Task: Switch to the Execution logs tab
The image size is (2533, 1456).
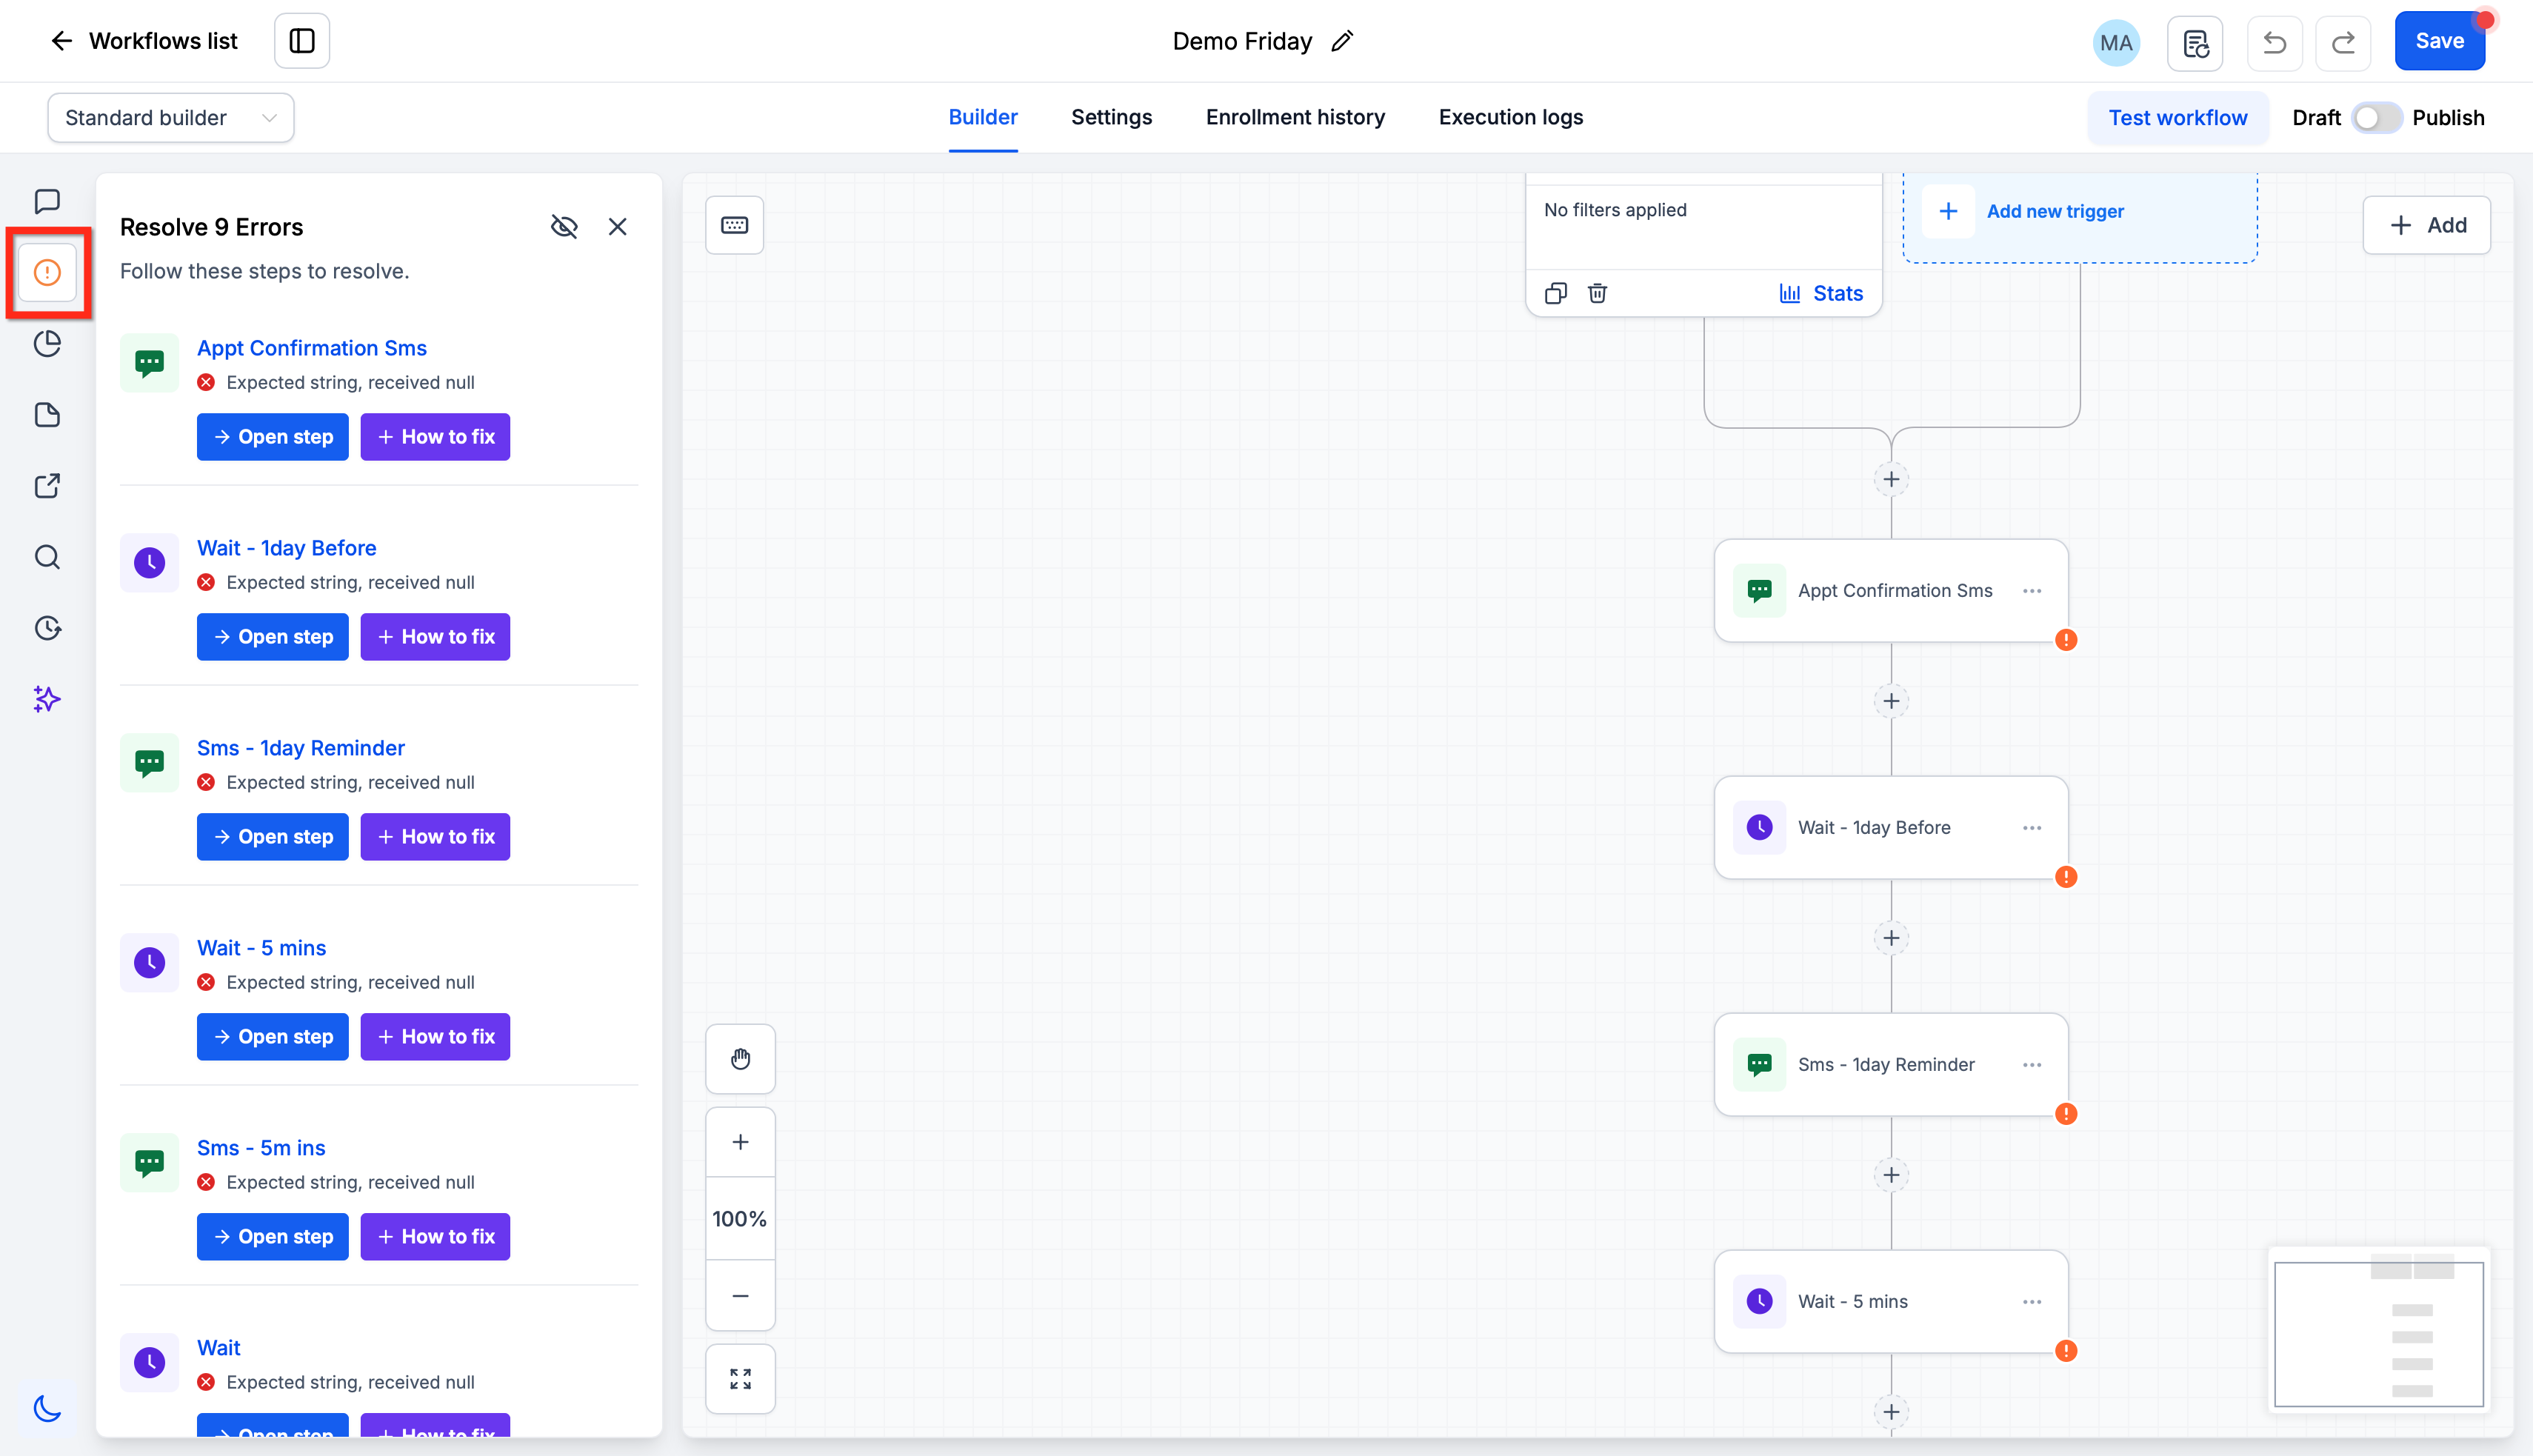Action: coord(1510,118)
